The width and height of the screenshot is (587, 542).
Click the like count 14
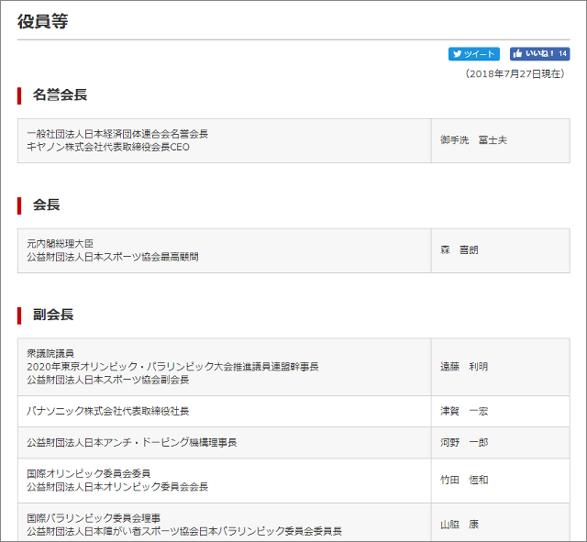pyautogui.click(x=562, y=54)
